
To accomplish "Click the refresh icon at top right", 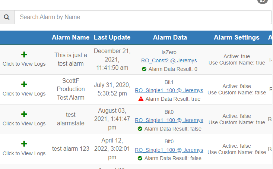I will coord(262,1).
